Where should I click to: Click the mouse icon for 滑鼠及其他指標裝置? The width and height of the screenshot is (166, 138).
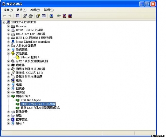(13, 77)
